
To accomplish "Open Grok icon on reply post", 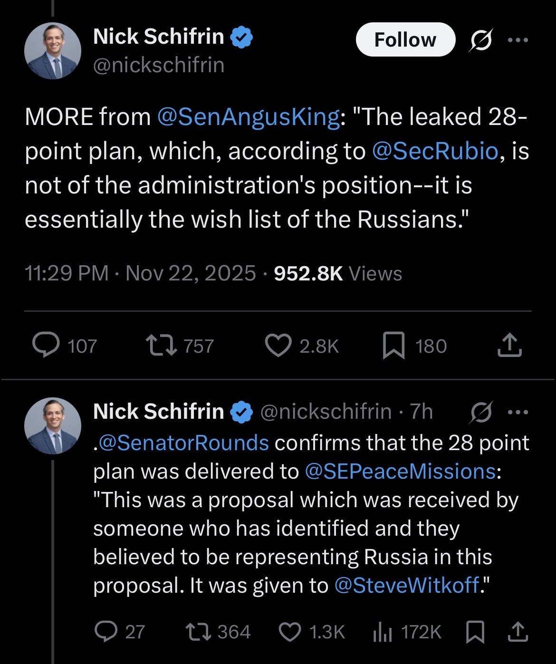I will click(481, 412).
